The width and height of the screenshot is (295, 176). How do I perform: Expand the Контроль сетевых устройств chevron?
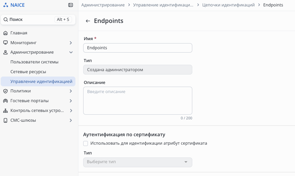[x=71, y=111]
